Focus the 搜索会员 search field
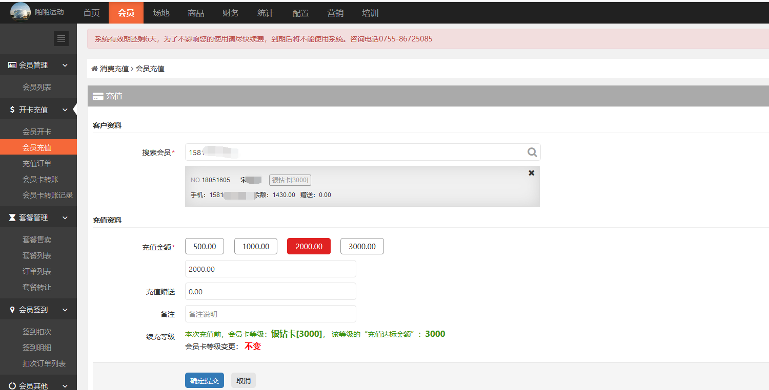 coord(363,152)
